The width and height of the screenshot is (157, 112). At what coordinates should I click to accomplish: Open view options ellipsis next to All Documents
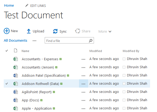(34, 41)
